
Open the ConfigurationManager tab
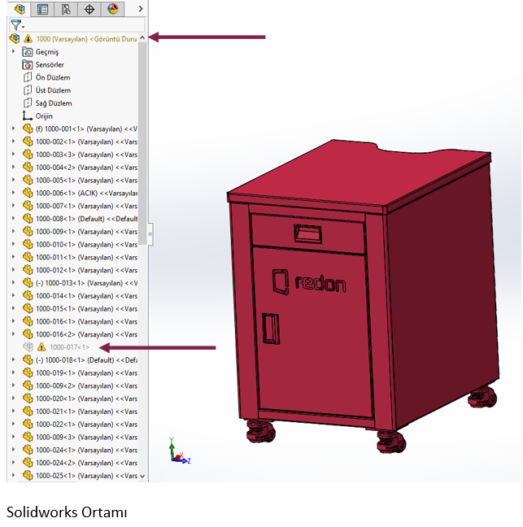[66, 10]
